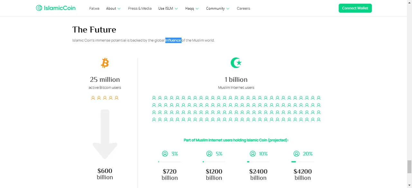Click the '20%' percentage label
The image size is (412, 188).
click(308, 154)
